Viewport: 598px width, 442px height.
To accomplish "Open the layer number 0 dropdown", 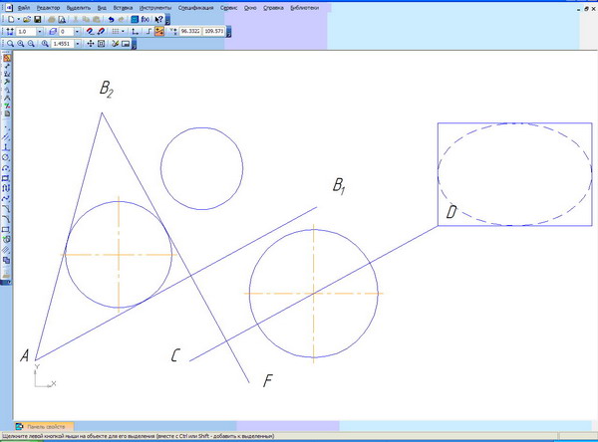I will click(x=77, y=32).
